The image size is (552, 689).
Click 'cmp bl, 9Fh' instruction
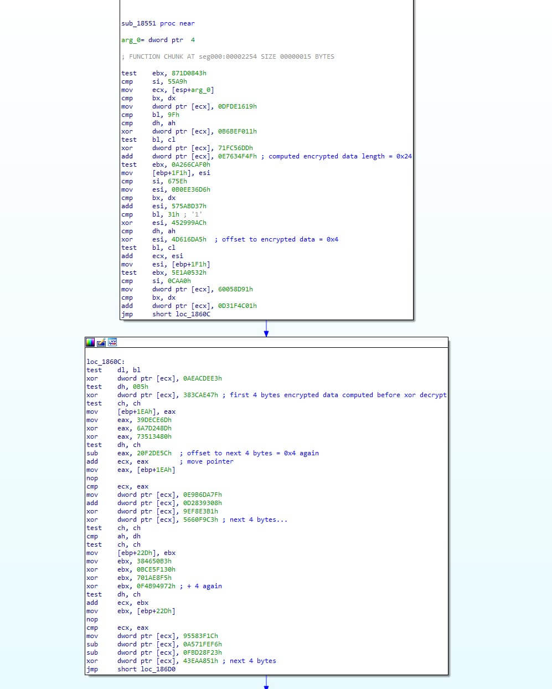coord(150,115)
